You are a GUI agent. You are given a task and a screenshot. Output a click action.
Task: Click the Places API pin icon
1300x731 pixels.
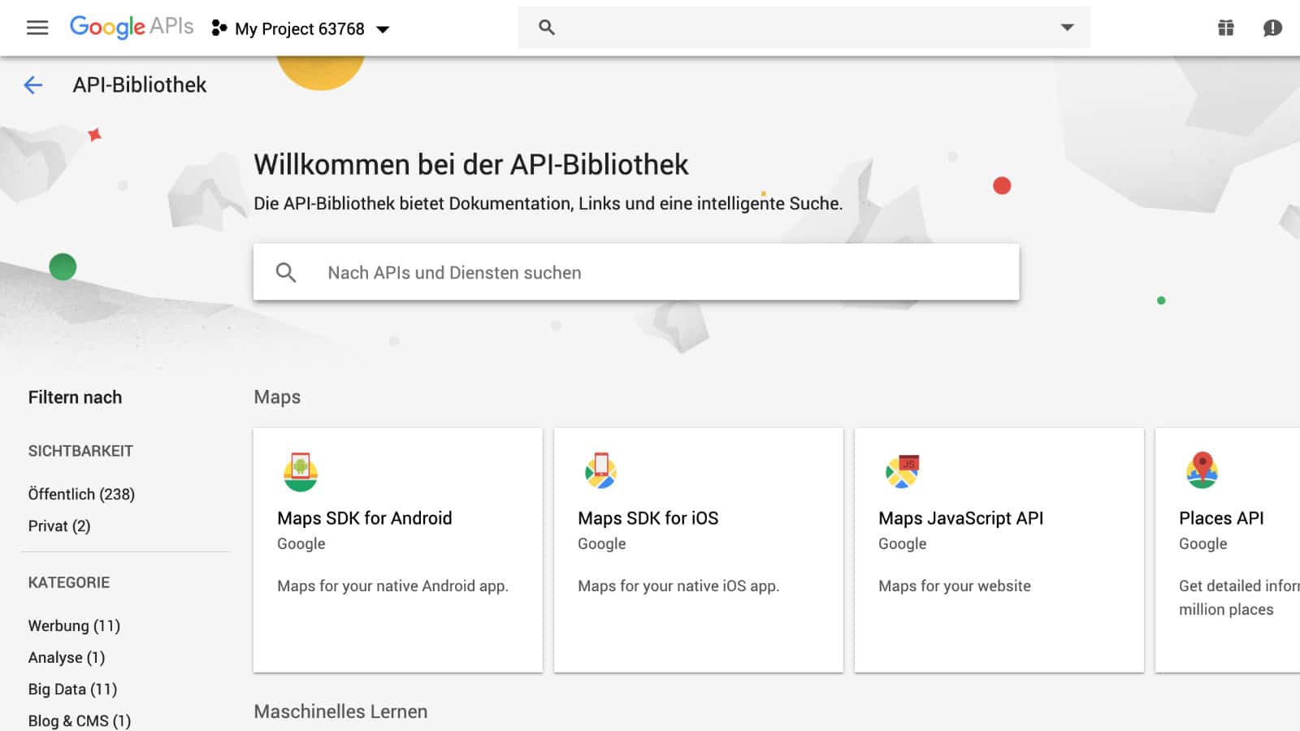pos(1202,470)
